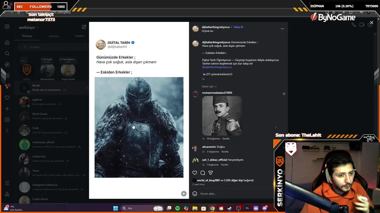Open the Meta apps icon at sidebar bottom
Viewport: 380px width, 213px height.
pos(7,194)
